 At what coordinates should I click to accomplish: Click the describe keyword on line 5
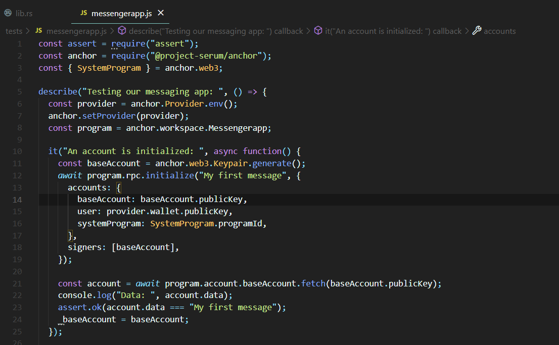coord(58,92)
